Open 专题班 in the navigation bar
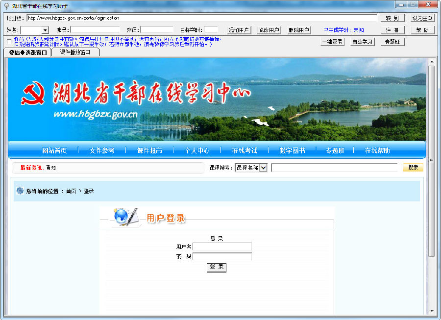 (335, 150)
